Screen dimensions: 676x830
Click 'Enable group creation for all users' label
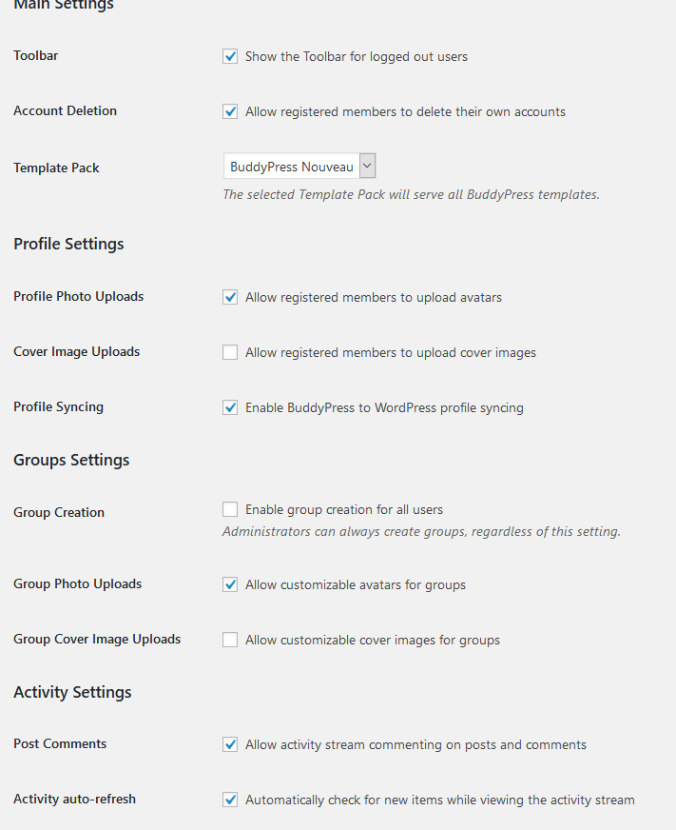coord(344,510)
